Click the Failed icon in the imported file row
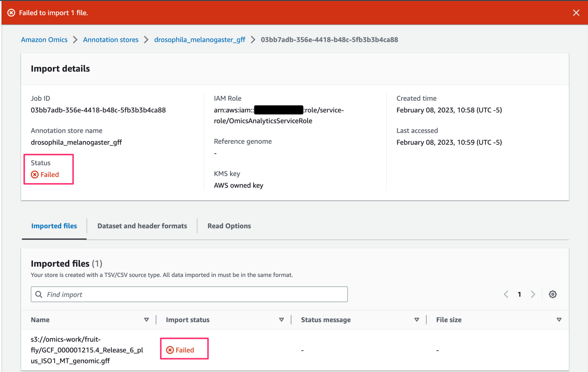Screen dimensions: 588x372 171,350
